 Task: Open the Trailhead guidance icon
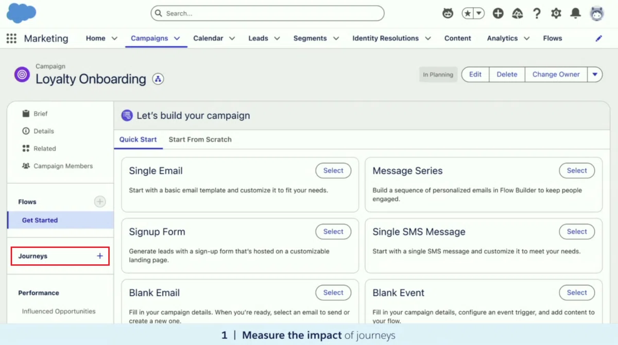coord(518,14)
